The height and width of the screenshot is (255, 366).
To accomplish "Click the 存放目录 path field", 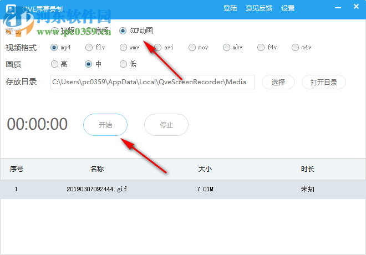I will click(x=152, y=82).
